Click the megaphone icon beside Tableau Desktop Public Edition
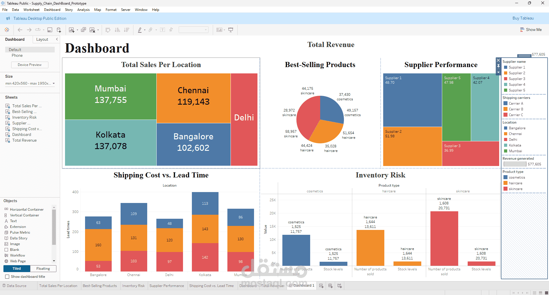The image size is (549, 295). [8, 18]
